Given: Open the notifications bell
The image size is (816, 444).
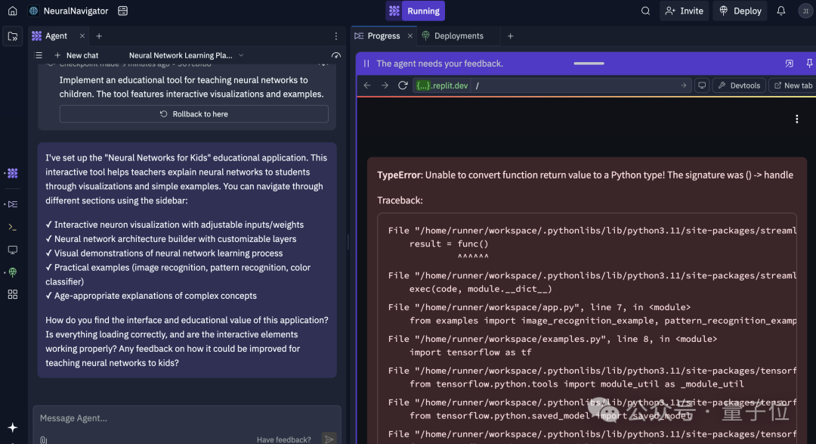Looking at the screenshot, I should [781, 11].
